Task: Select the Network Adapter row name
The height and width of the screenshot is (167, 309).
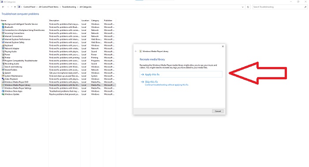Action: [12, 48]
